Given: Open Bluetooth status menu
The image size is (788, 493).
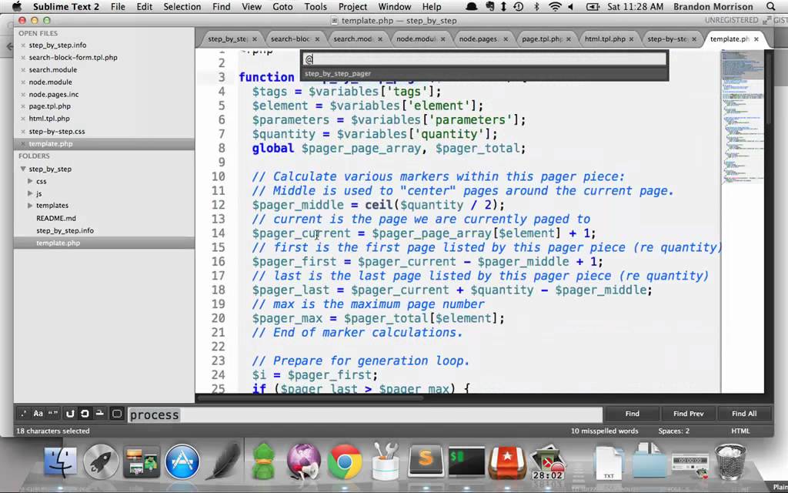Looking at the screenshot, I should [536, 7].
